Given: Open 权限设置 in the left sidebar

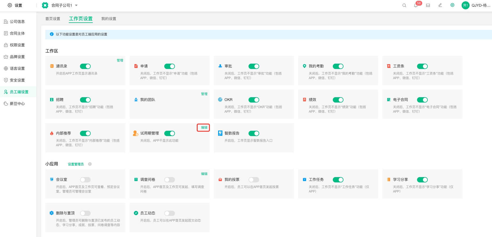Looking at the screenshot, I should click(x=17, y=45).
